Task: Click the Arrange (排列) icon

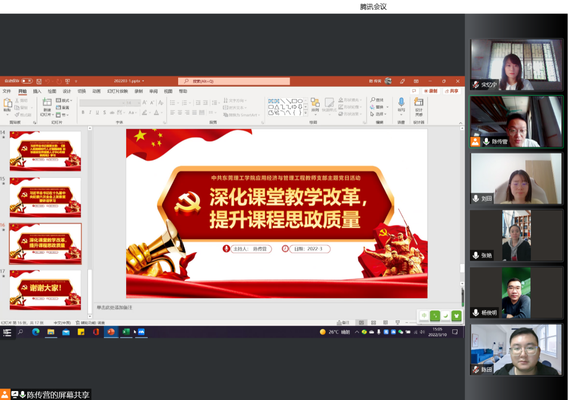Action: coord(315,103)
